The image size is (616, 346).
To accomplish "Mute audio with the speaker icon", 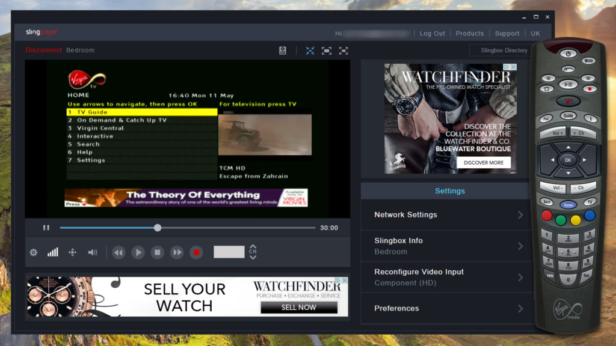I will click(92, 252).
